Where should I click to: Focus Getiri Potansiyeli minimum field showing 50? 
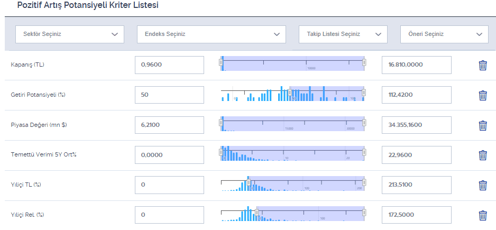pos(169,95)
